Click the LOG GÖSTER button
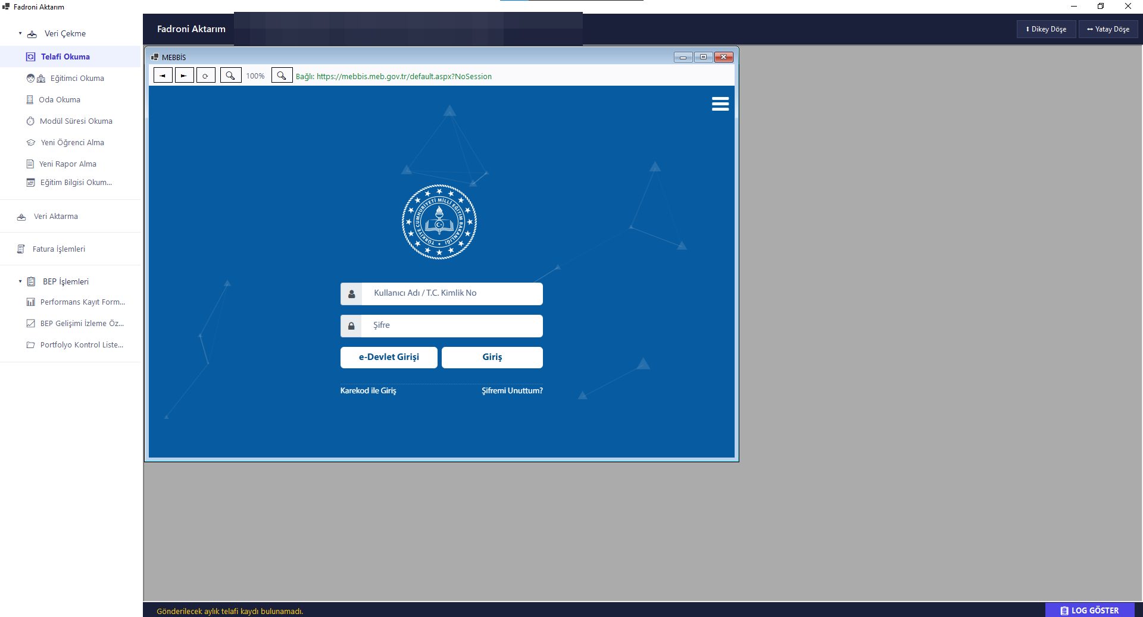This screenshot has width=1143, height=617. pos(1089,610)
